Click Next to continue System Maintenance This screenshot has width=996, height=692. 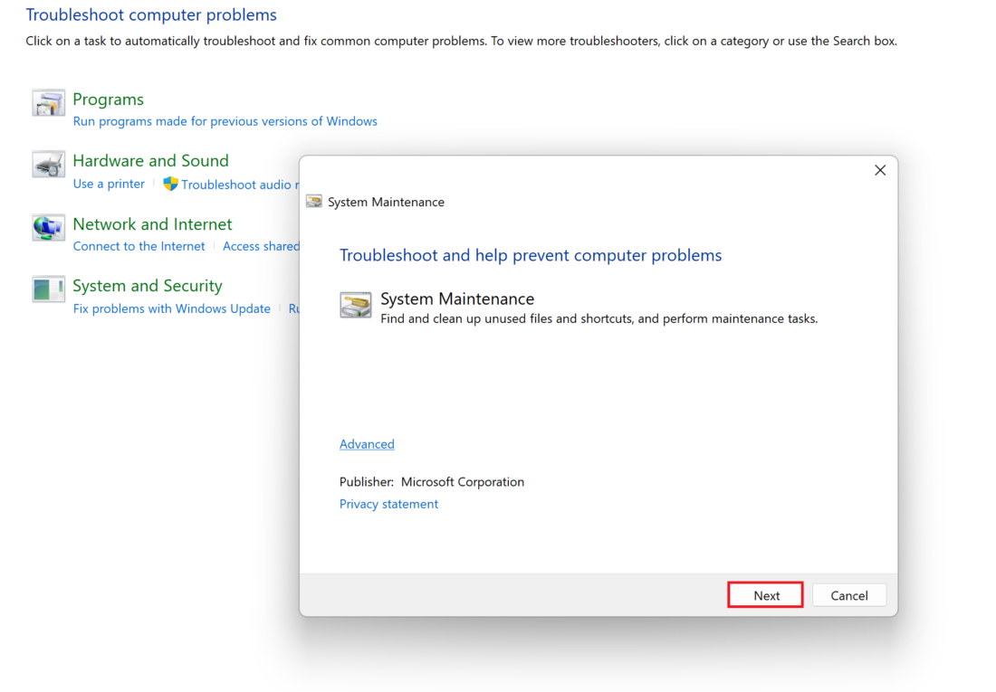pos(765,594)
